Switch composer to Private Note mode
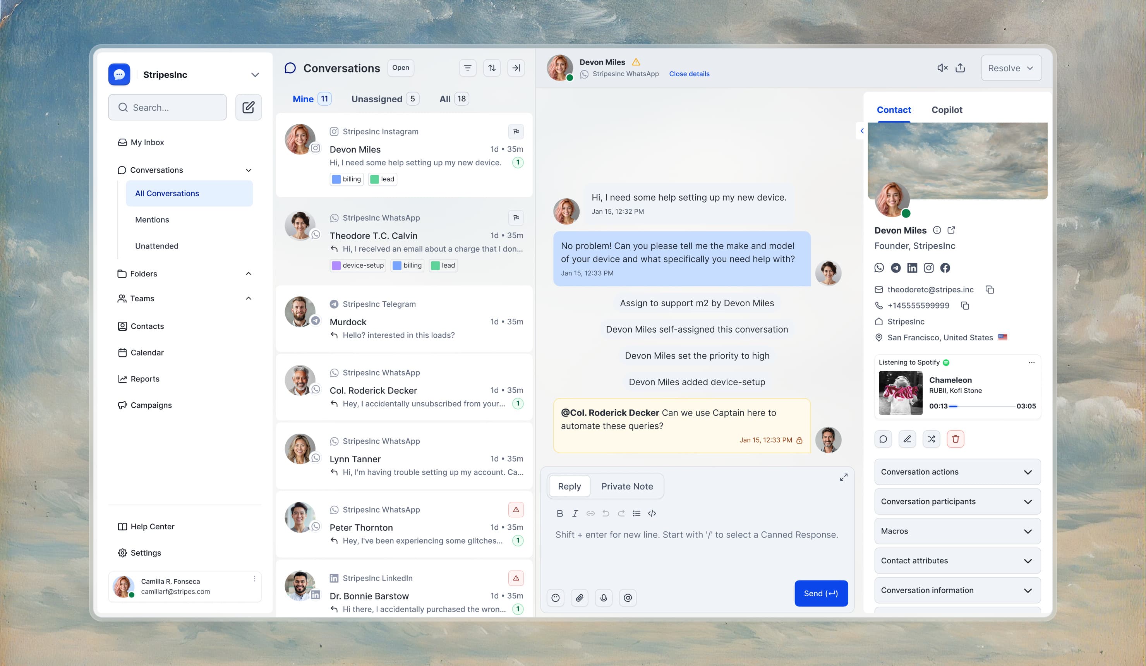 point(627,486)
